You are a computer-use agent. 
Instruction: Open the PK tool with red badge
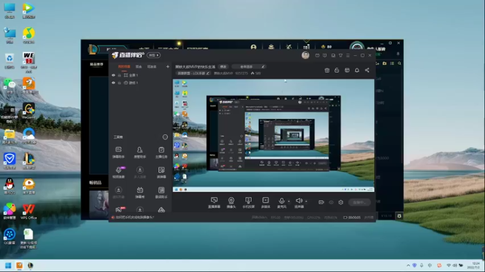pos(119,209)
